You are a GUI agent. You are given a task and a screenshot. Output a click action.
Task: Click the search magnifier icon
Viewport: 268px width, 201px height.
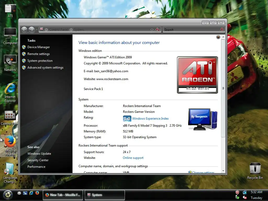point(222,29)
